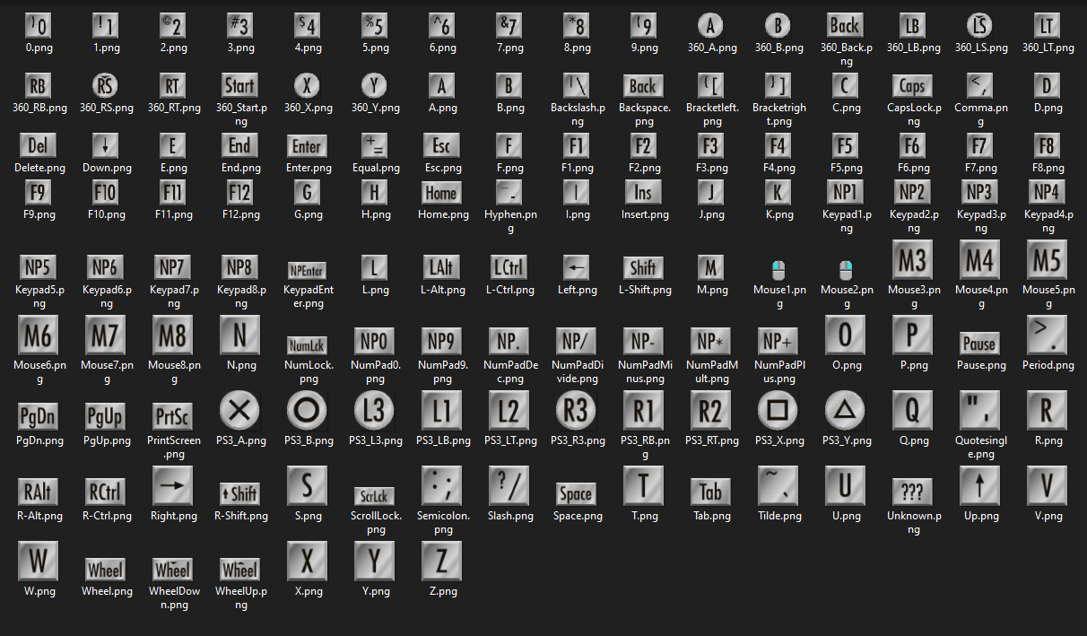Select the R-Shift.png key icon
The width and height of the screenshot is (1087, 636).
[x=239, y=492]
